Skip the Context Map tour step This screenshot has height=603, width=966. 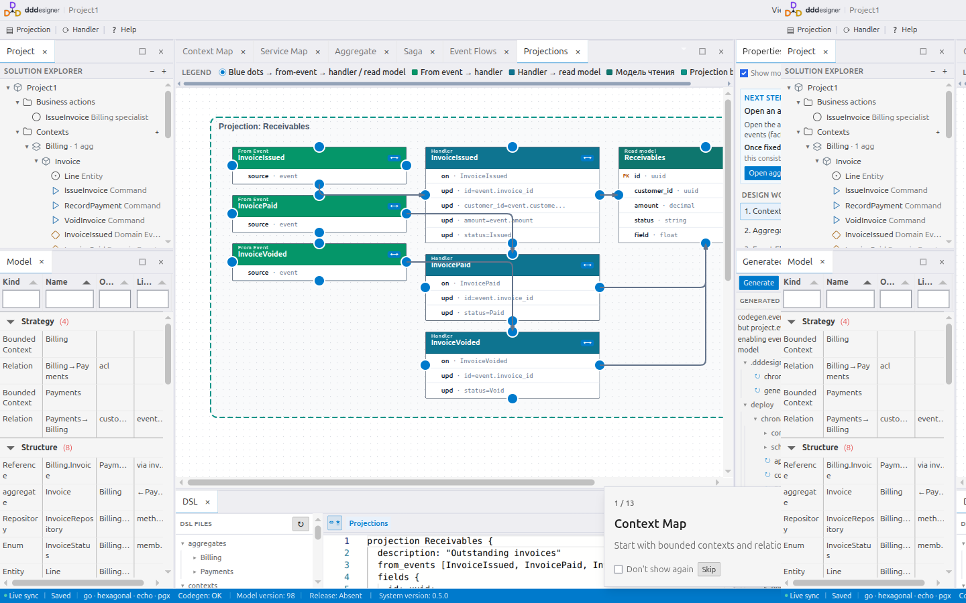click(x=708, y=569)
